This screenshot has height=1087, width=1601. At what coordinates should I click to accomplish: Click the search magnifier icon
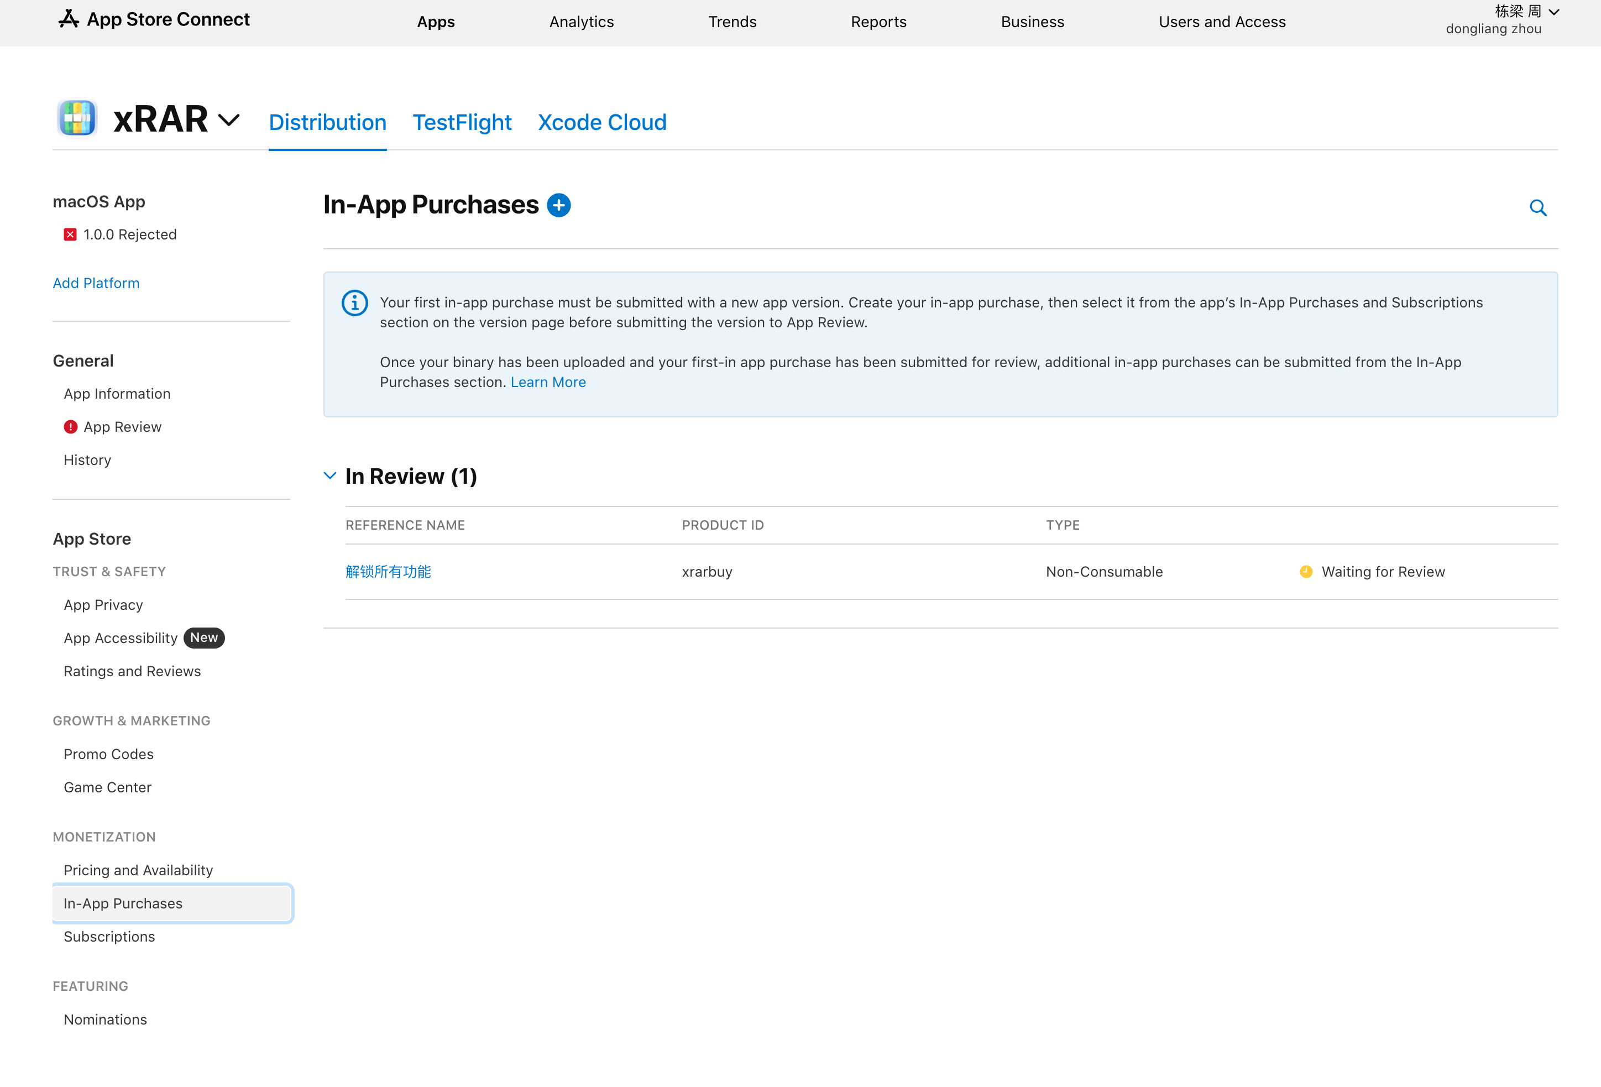tap(1537, 208)
